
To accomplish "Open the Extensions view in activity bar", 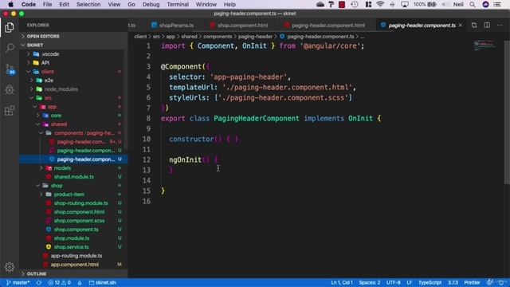I will (10, 110).
